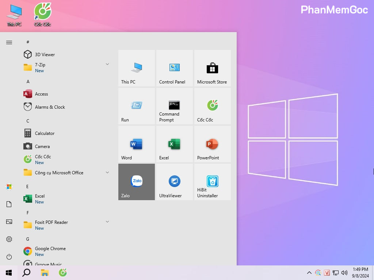Open Control Panel tile

click(174, 68)
